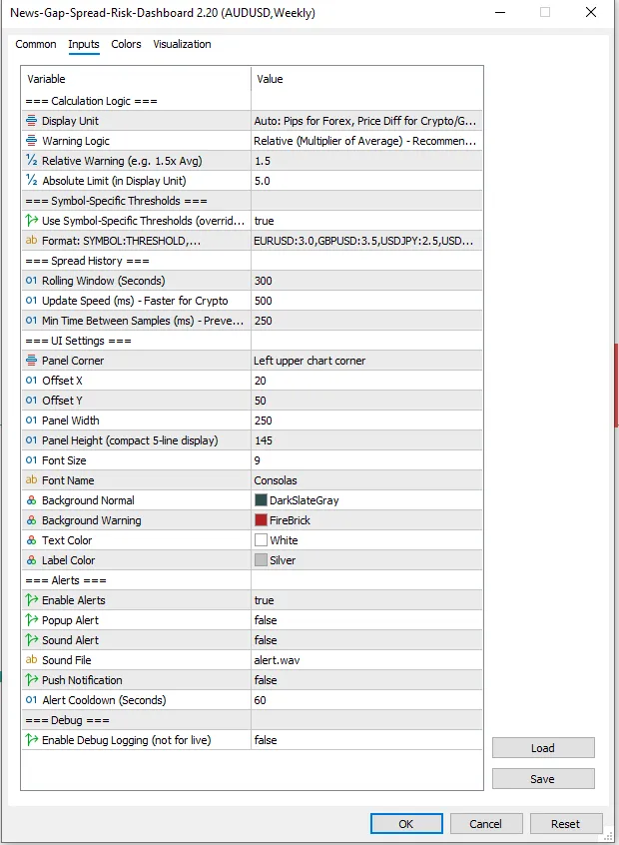Viewport: 619px width, 845px height.
Task: Open the Panel Corner value dropdown
Action: coord(366,360)
